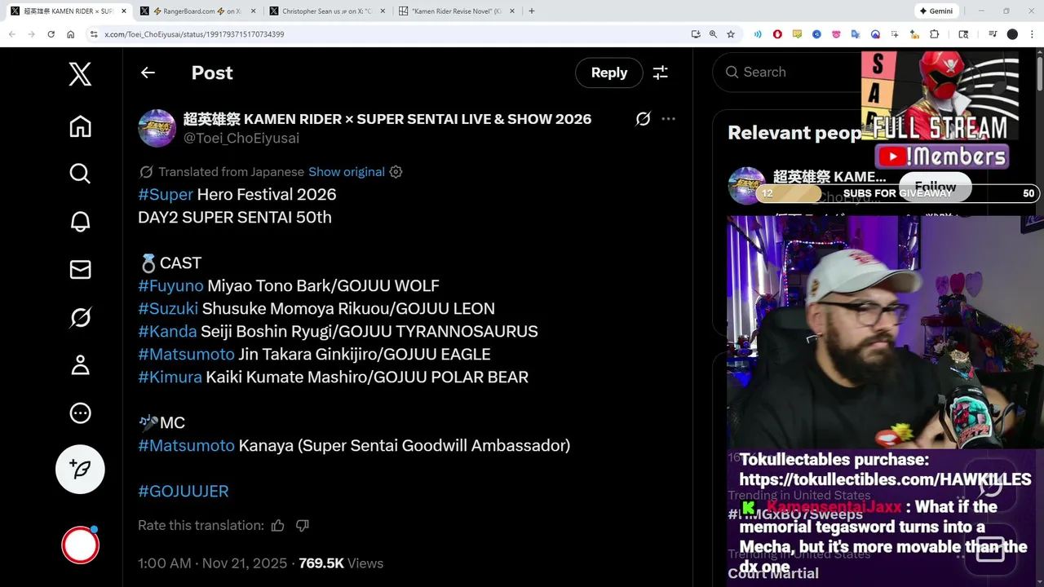Open Chrome profile avatar

pos(1012,34)
